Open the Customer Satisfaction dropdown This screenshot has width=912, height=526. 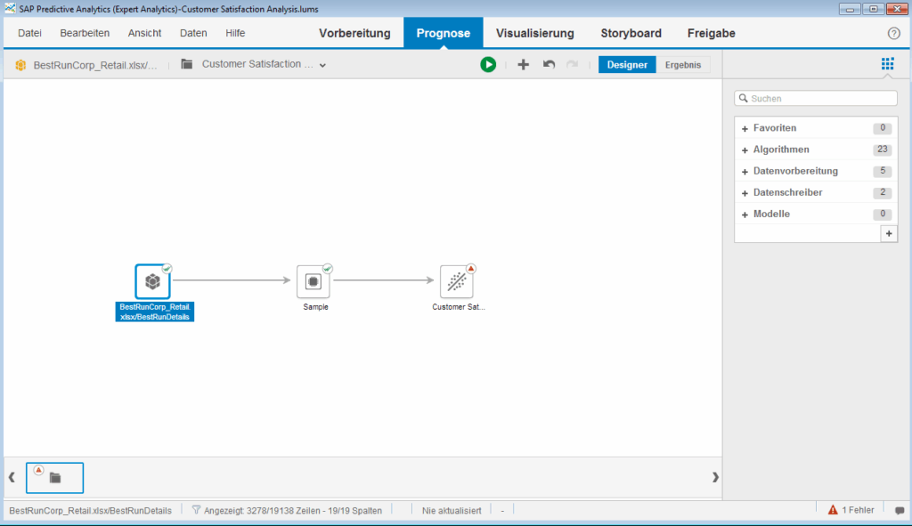[x=322, y=64]
